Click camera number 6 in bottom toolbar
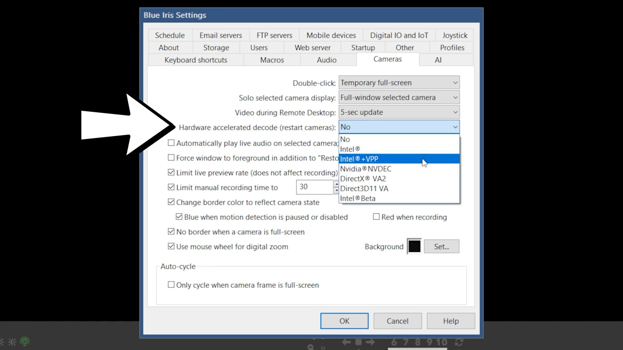Screen dimensions: 623x350 (x=394, y=342)
